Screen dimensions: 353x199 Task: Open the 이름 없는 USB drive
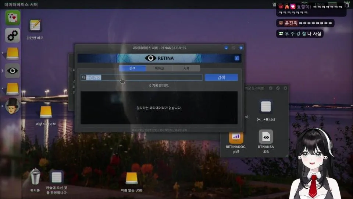[131, 179]
